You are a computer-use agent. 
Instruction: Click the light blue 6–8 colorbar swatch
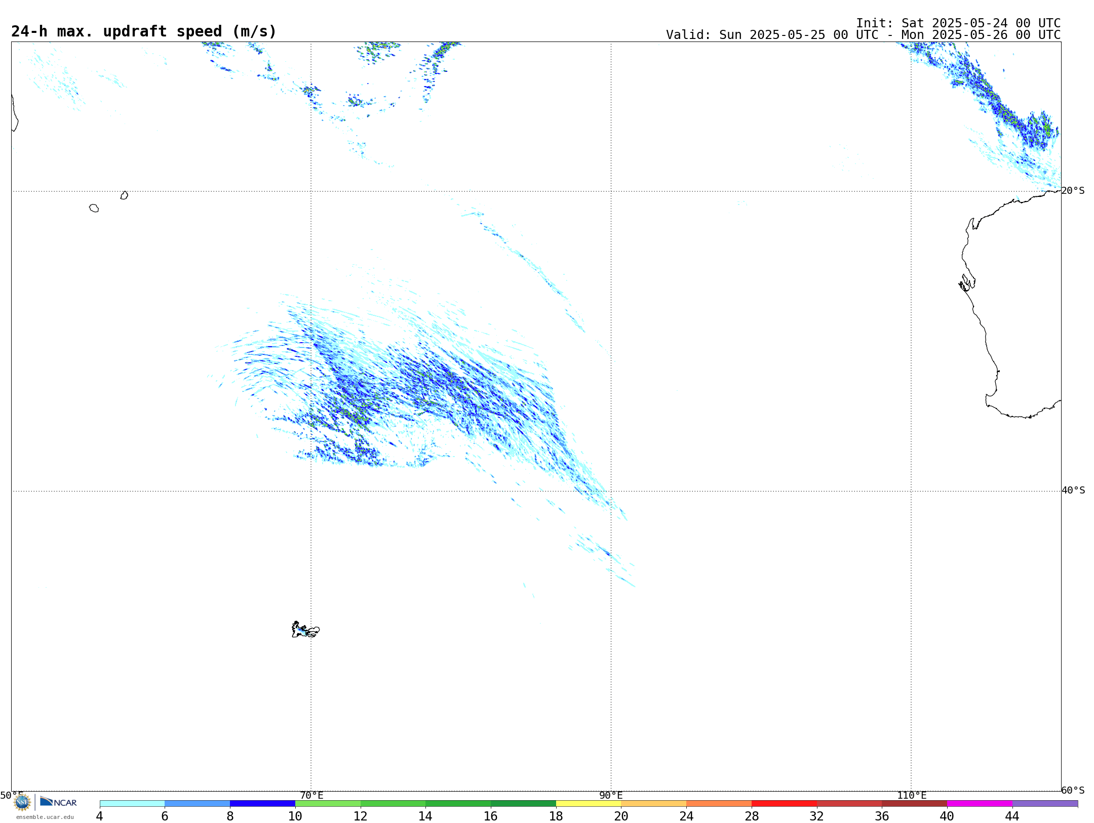click(x=198, y=804)
